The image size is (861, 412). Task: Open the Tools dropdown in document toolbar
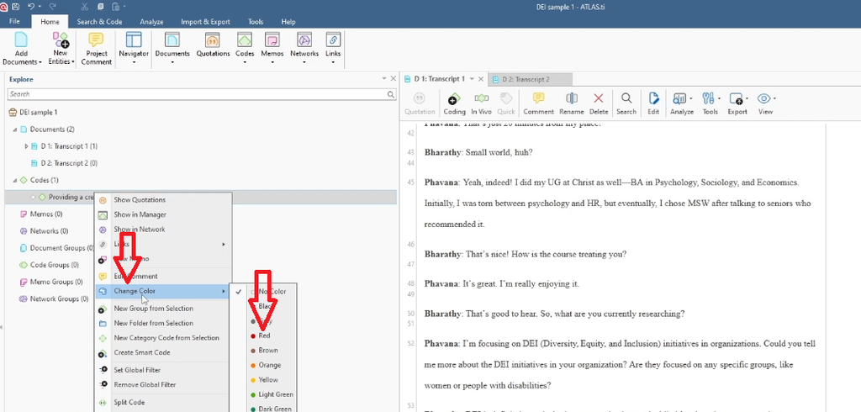[720, 99]
